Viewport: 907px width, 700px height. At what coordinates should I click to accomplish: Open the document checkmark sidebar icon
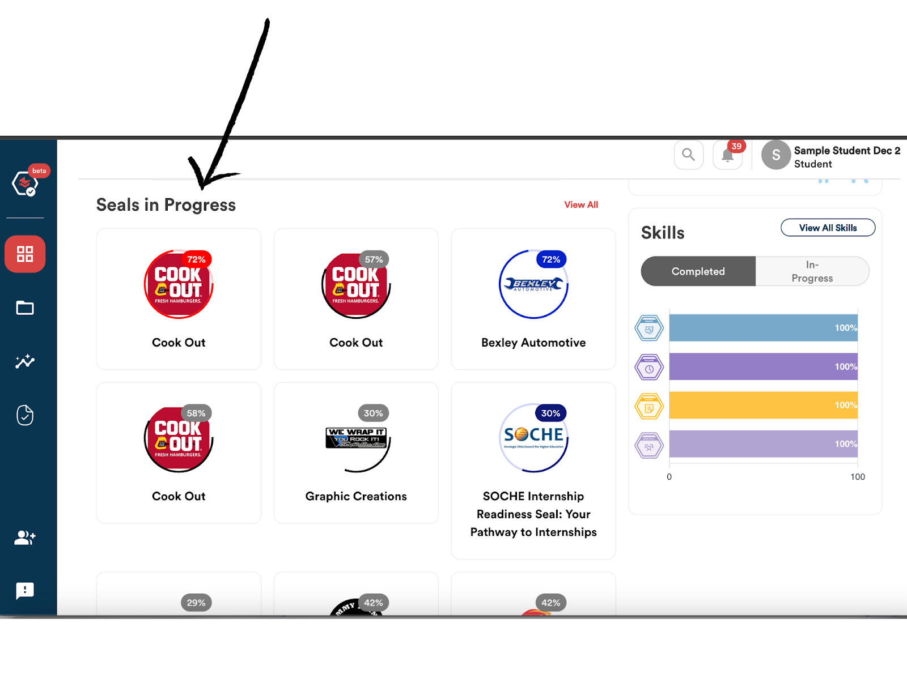click(25, 415)
